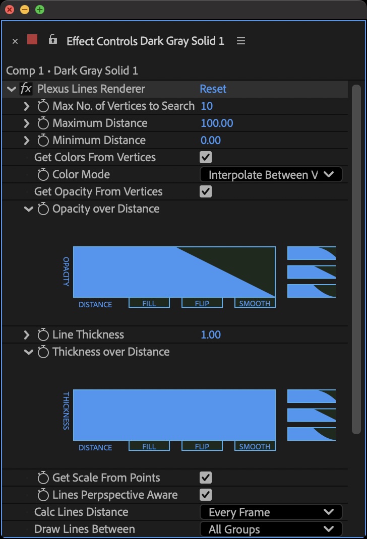
Task: Select first opacity curve preset thumbnail
Action: tap(311, 253)
